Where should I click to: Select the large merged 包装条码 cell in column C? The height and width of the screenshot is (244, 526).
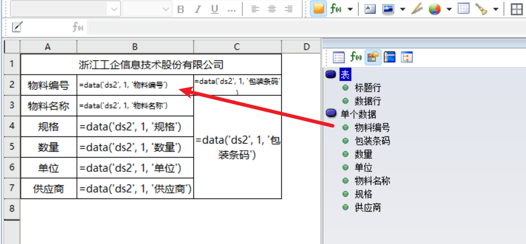tap(238, 147)
